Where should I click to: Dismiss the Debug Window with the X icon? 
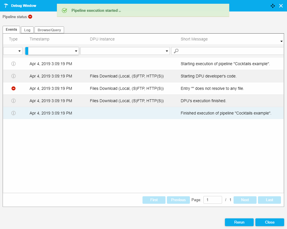[x=281, y=6]
